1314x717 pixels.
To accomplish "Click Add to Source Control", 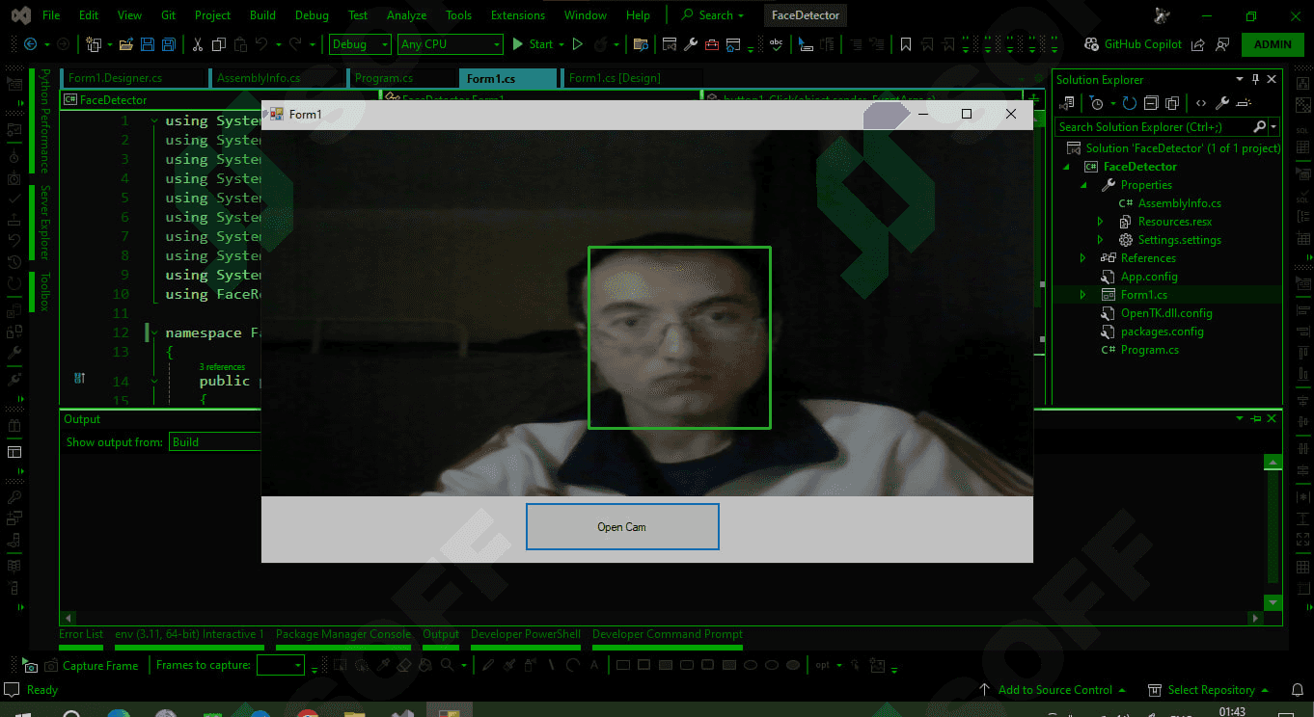I will [x=1053, y=690].
